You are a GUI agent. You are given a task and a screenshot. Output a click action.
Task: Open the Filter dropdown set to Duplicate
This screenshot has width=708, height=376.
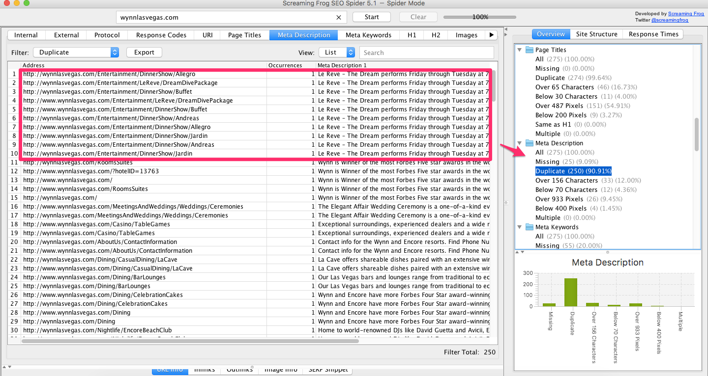[76, 53]
